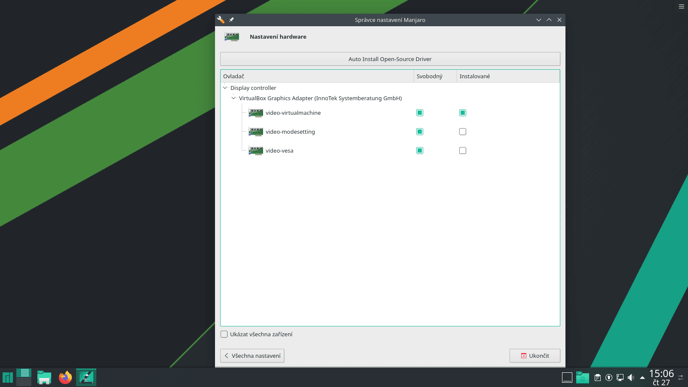The width and height of the screenshot is (688, 387).
Task: Toggle Svobodný checkbox for video-virtualmachine
Action: (420, 113)
